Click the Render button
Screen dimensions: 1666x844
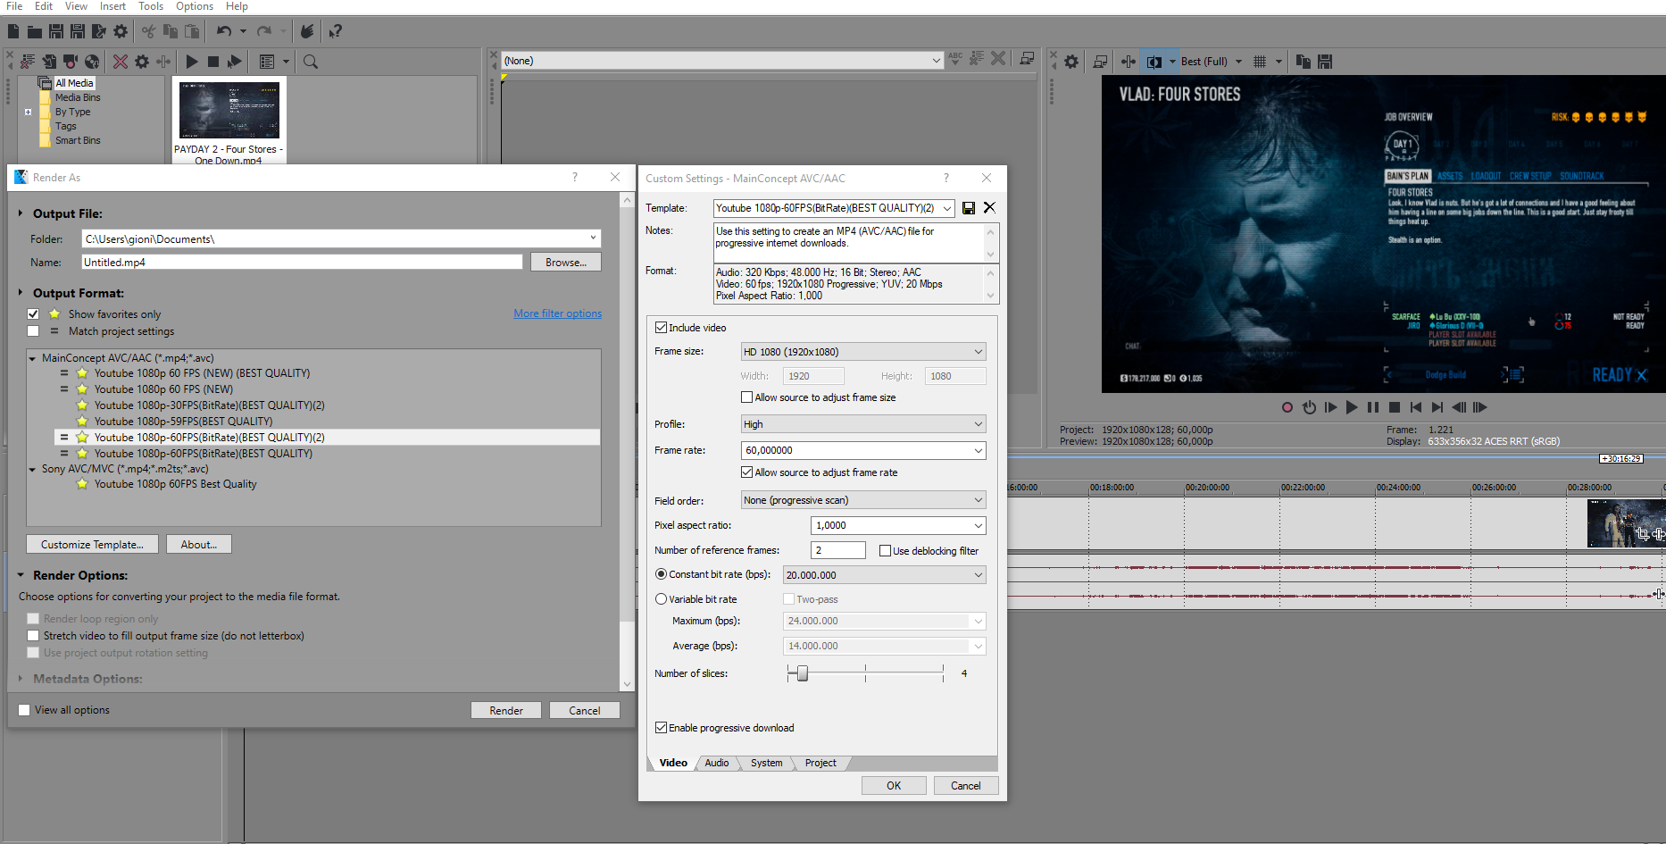pyautogui.click(x=506, y=710)
